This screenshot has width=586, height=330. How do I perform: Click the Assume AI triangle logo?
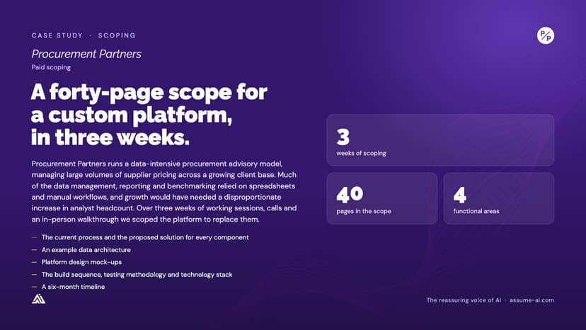38,299
